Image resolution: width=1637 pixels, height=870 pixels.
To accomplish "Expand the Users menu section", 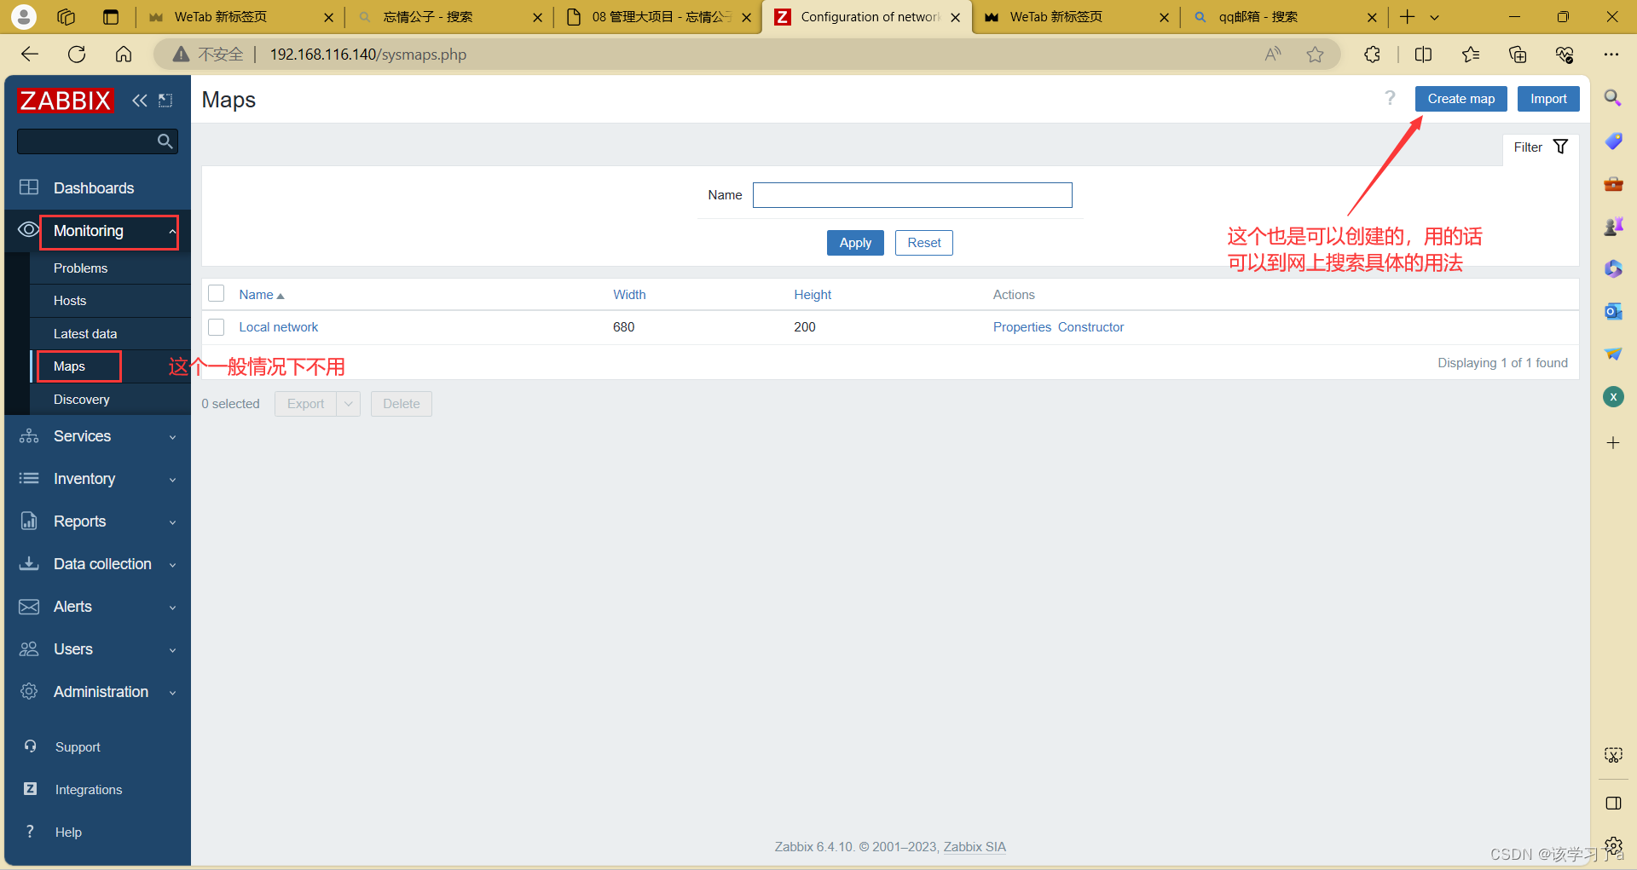I will click(x=172, y=650).
